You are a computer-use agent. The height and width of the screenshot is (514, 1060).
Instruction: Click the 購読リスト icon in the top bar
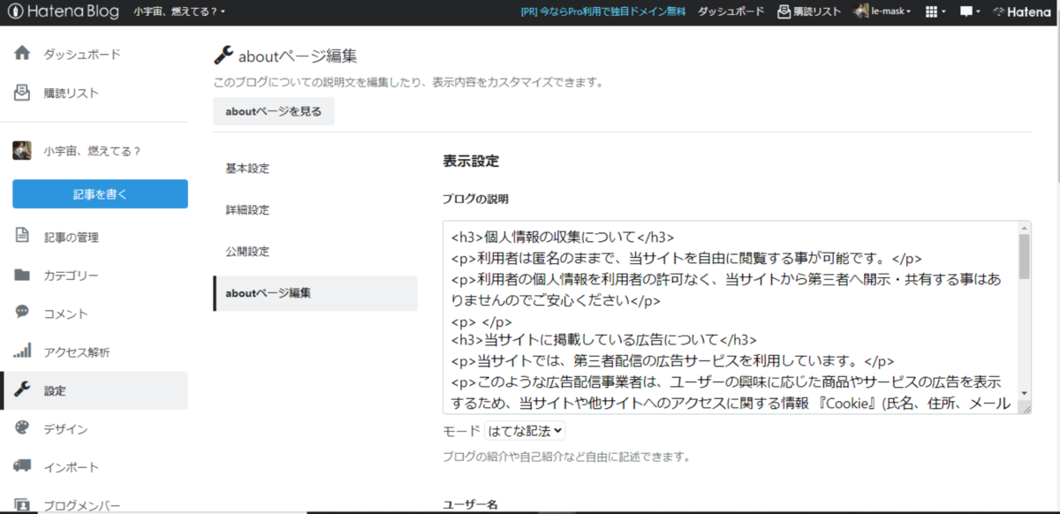tap(784, 11)
